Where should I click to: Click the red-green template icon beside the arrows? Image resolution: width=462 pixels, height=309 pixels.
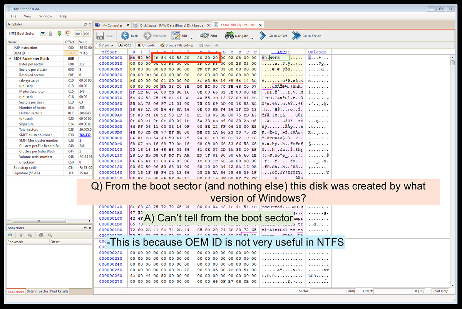[68, 33]
